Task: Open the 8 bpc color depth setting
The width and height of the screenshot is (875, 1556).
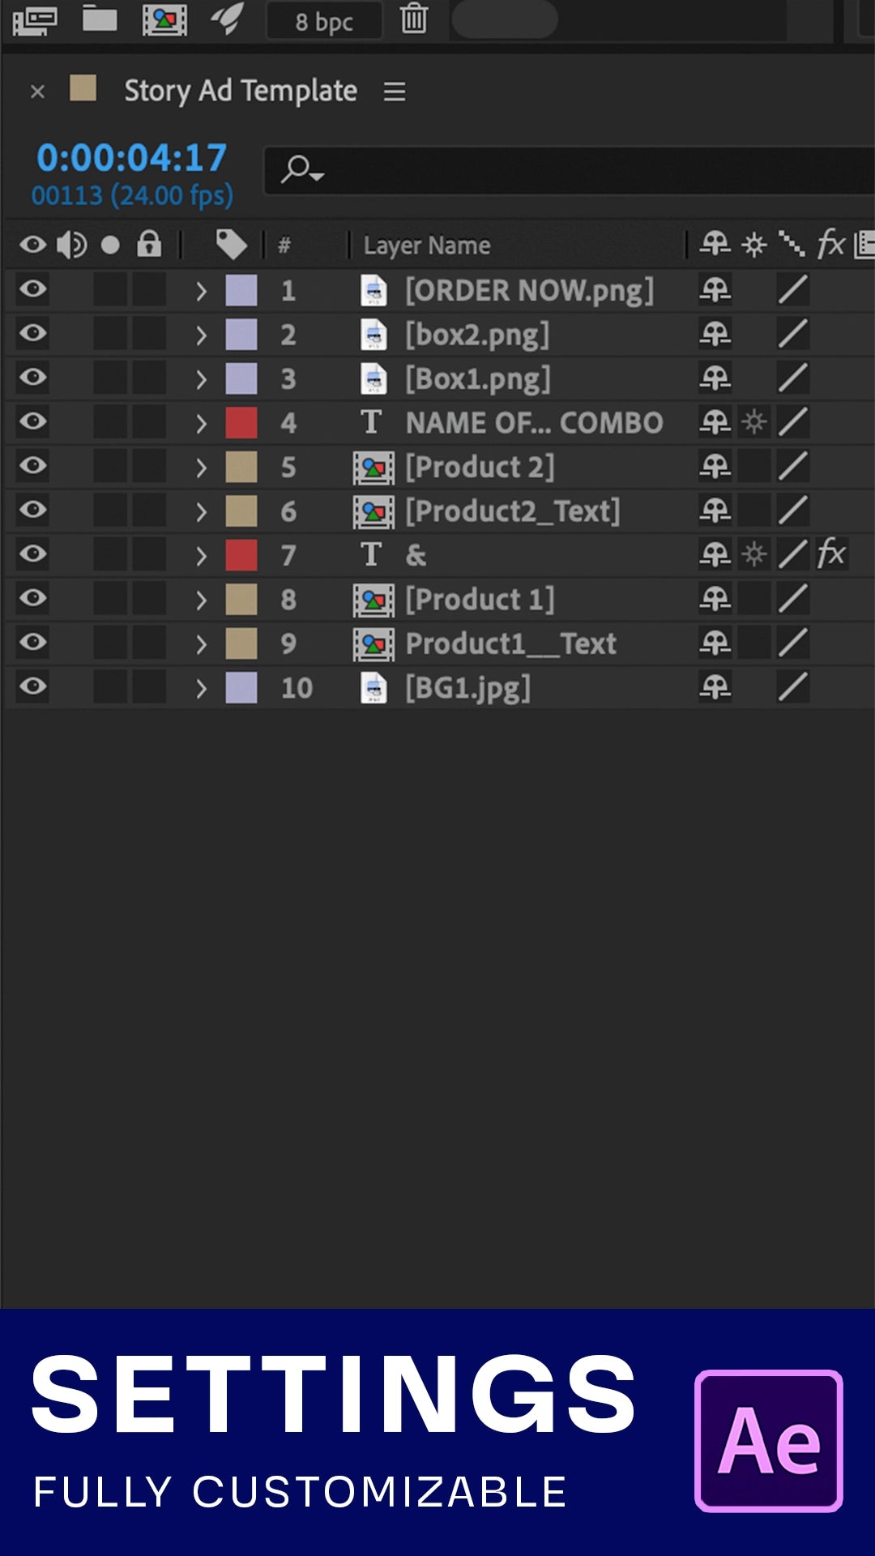Action: 324,22
